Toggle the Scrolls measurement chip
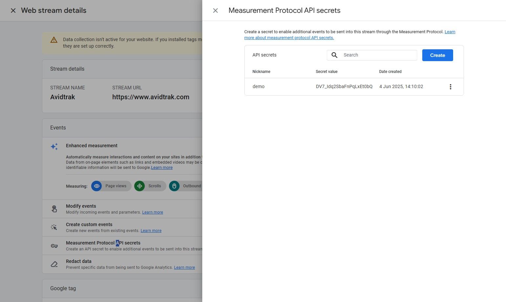 [x=150, y=186]
